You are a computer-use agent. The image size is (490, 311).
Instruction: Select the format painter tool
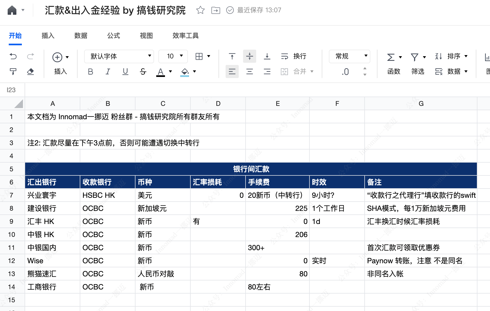coord(13,72)
